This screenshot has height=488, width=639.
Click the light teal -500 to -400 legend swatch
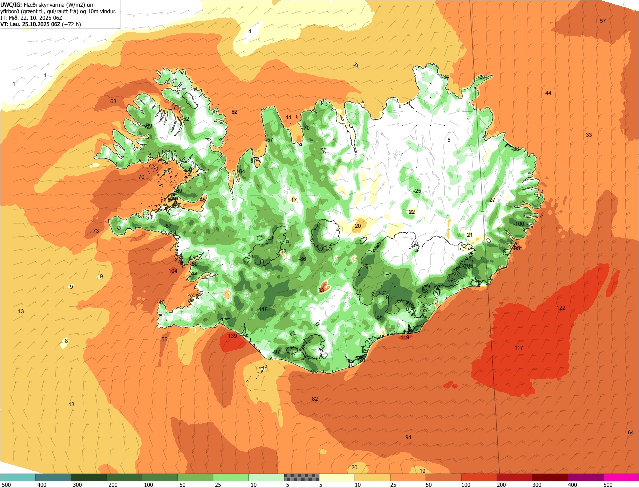click(x=18, y=477)
